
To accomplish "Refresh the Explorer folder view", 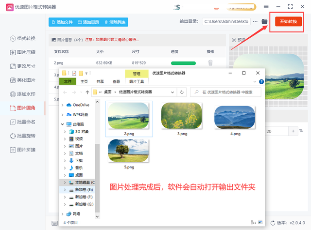I will click(x=182, y=92).
